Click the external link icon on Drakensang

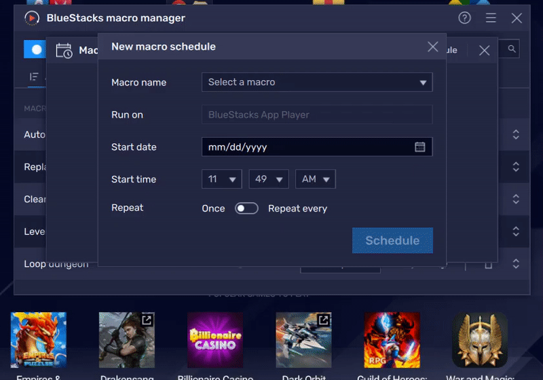147,320
